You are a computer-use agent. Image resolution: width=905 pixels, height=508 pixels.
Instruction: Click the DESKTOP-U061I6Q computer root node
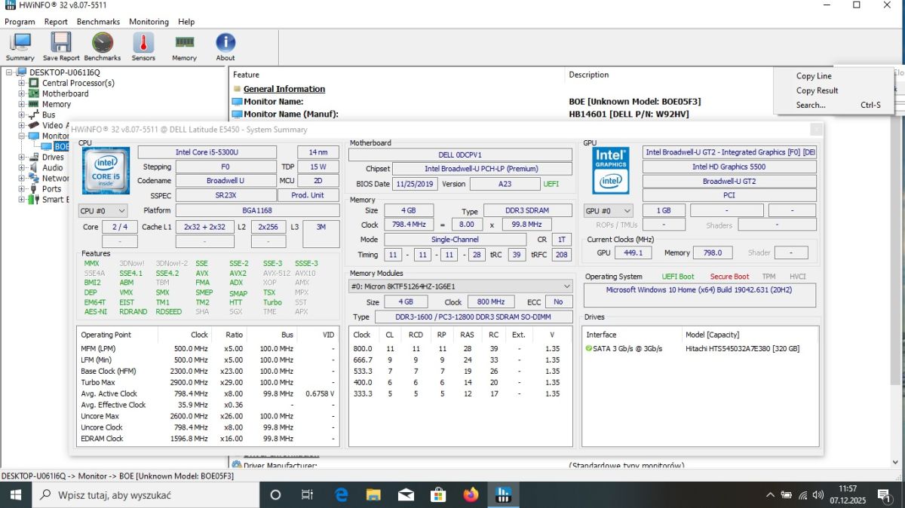pyautogui.click(x=65, y=72)
